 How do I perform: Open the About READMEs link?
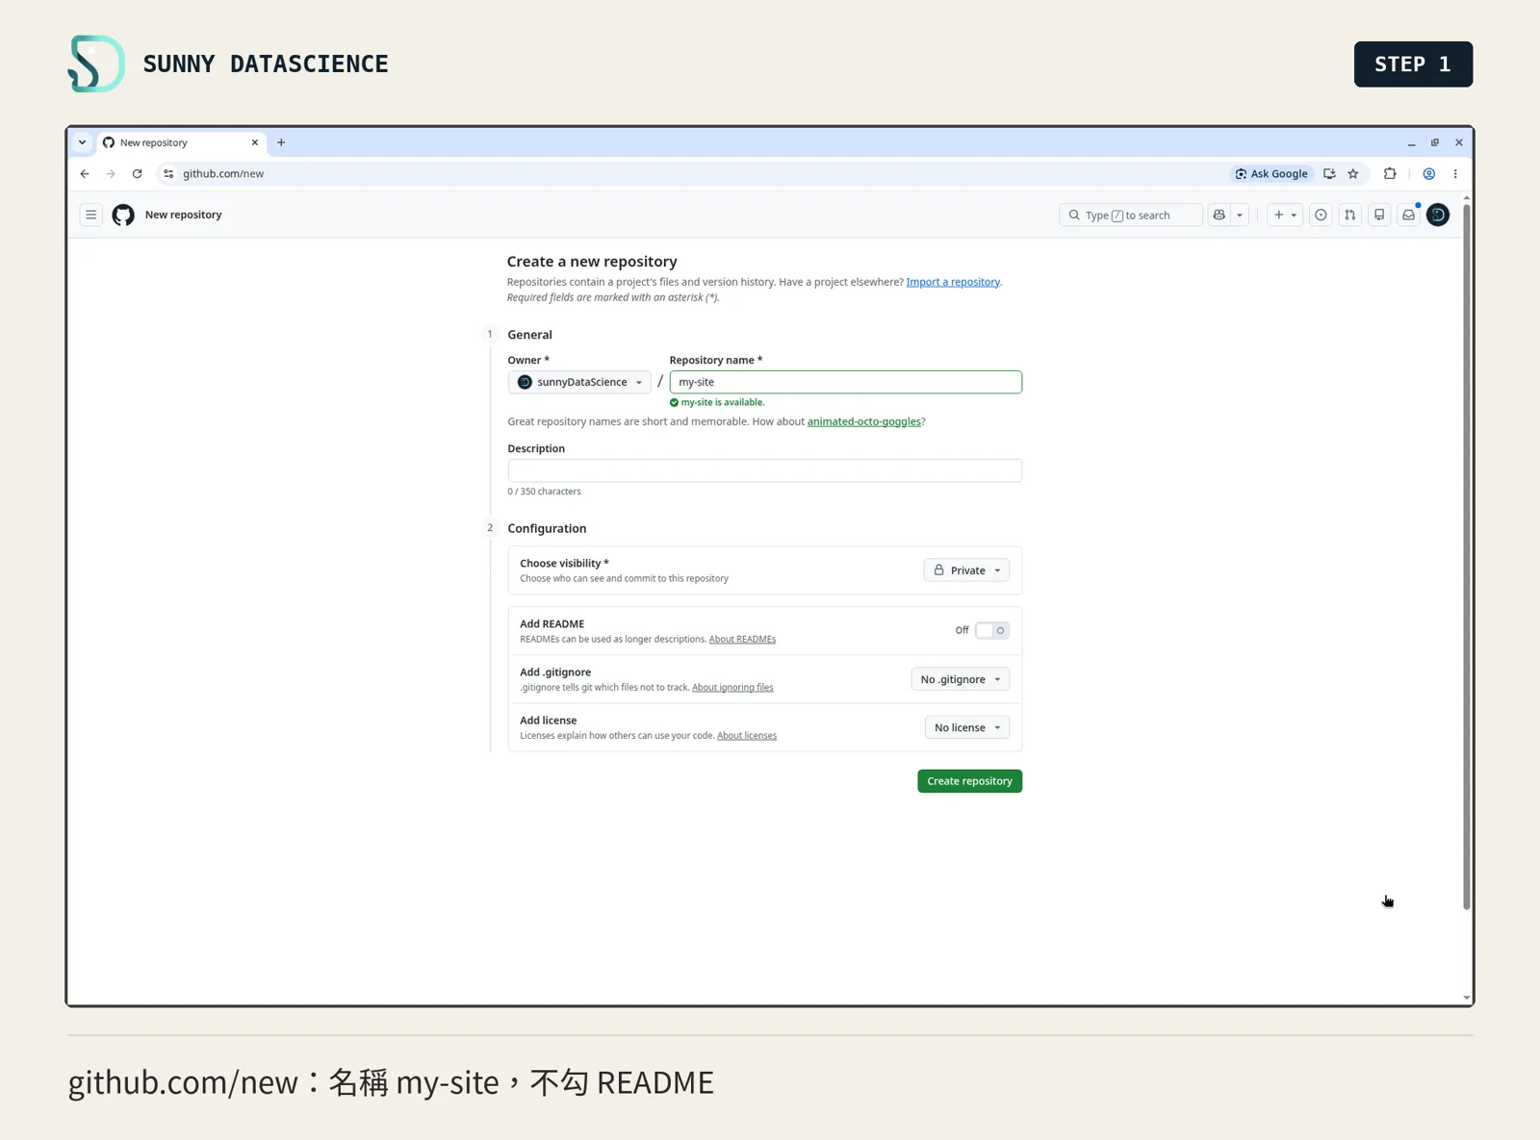click(742, 639)
